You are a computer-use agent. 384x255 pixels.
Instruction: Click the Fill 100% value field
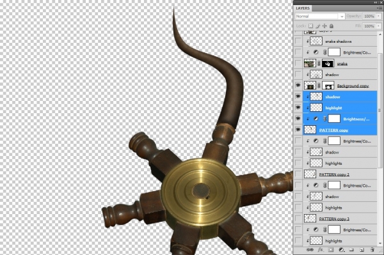[369, 26]
